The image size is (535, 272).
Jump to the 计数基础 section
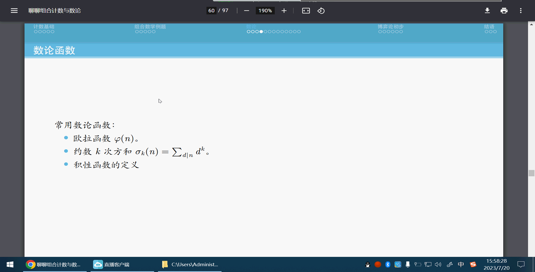[x=44, y=27]
